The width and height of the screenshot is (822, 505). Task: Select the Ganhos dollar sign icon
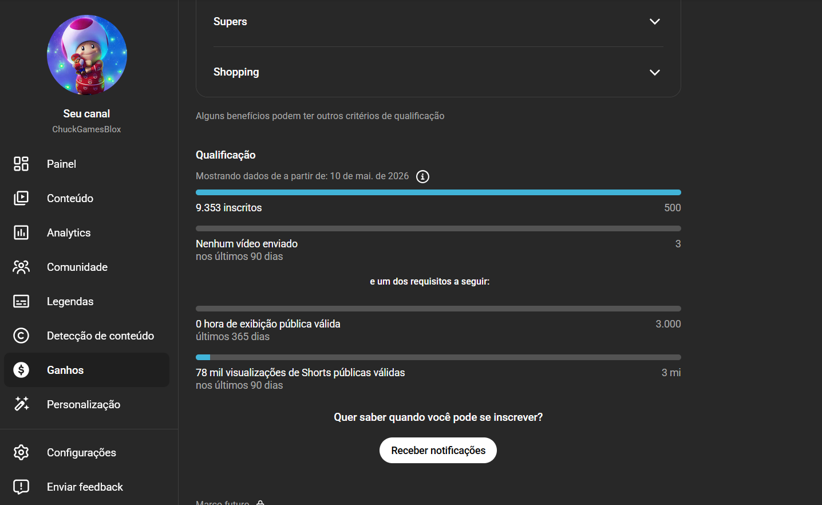tap(21, 370)
